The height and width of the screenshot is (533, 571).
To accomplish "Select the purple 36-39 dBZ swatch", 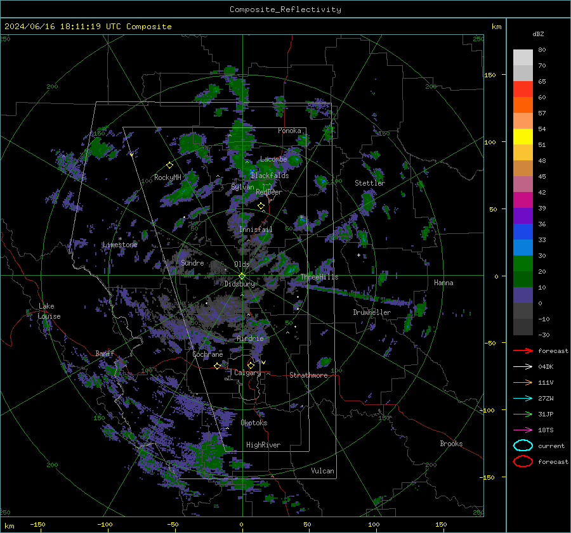I will [523, 216].
